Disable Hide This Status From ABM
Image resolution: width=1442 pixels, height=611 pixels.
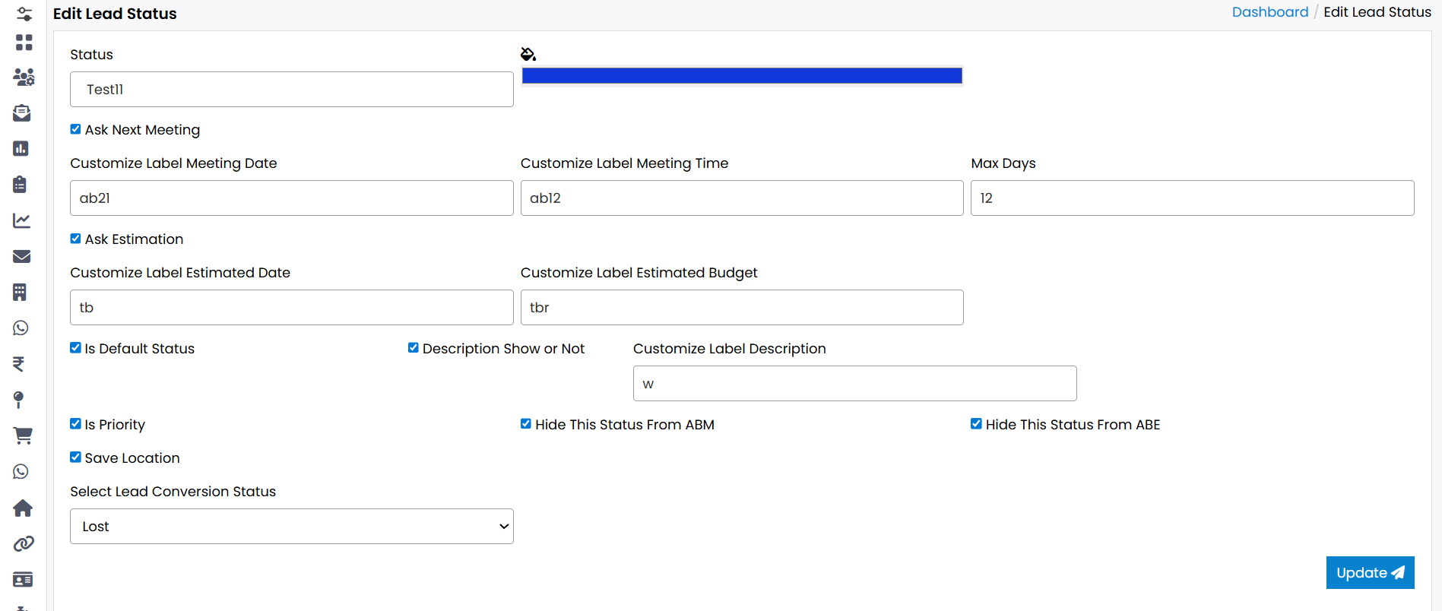[525, 424]
